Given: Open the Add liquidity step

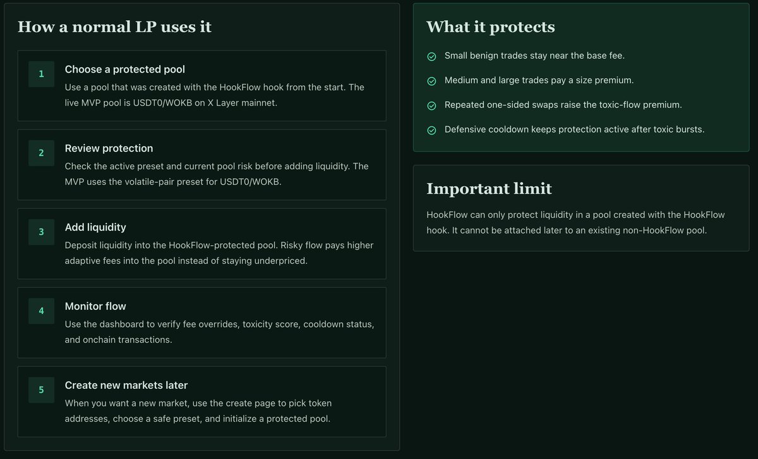Looking at the screenshot, I should pyautogui.click(x=202, y=244).
